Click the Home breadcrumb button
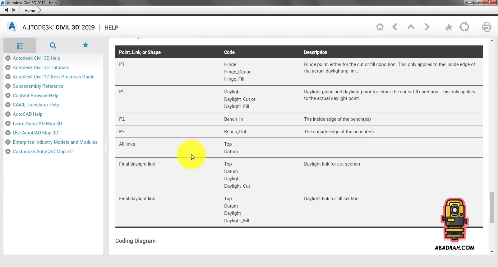The height and width of the screenshot is (267, 498). 30,10
